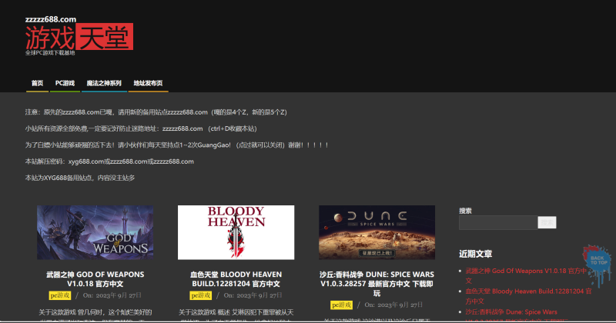
Task: Open the 首页 navigation tab
Action: click(37, 83)
